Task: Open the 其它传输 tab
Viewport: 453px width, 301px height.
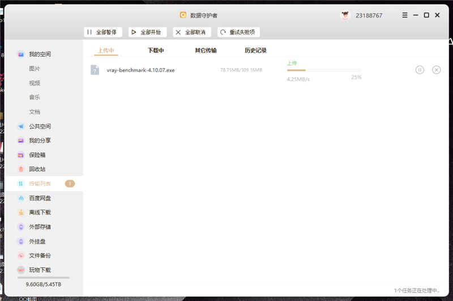Action: tap(206, 50)
